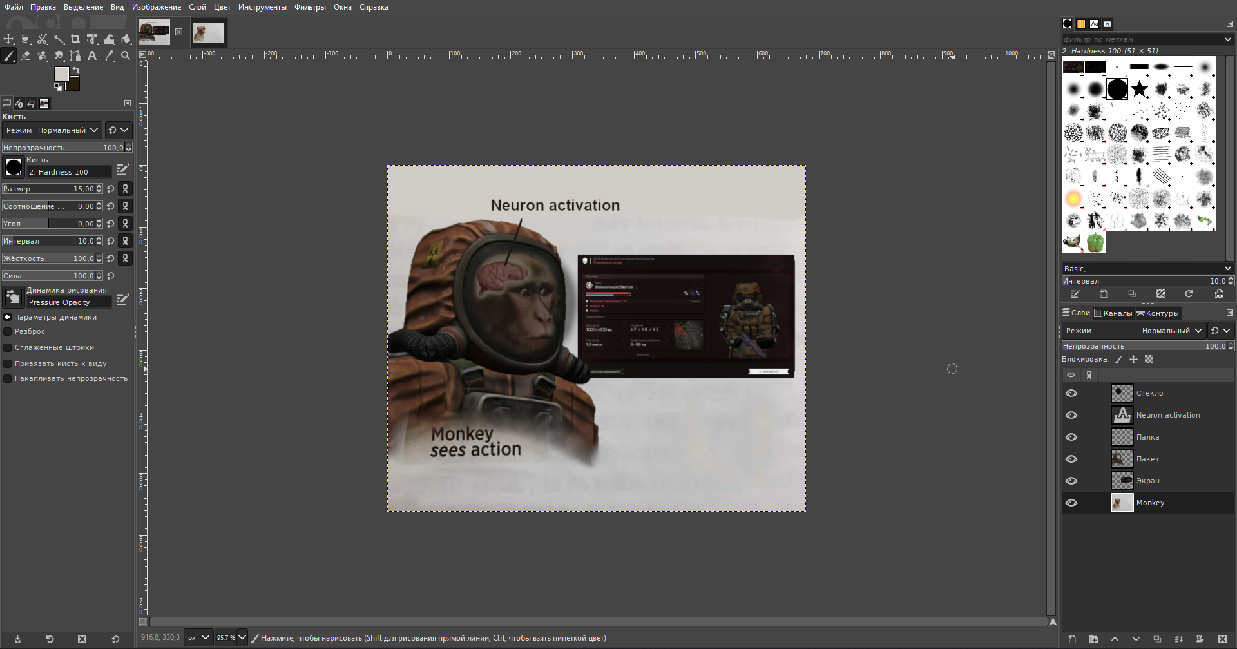Switch to the Контуры tab
The image size is (1237, 649).
(x=1157, y=313)
